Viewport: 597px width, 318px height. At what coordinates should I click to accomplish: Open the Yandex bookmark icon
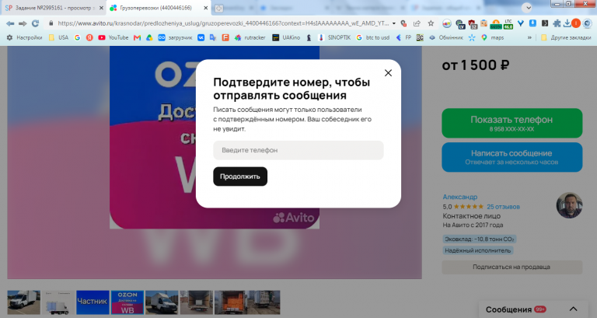(x=89, y=37)
